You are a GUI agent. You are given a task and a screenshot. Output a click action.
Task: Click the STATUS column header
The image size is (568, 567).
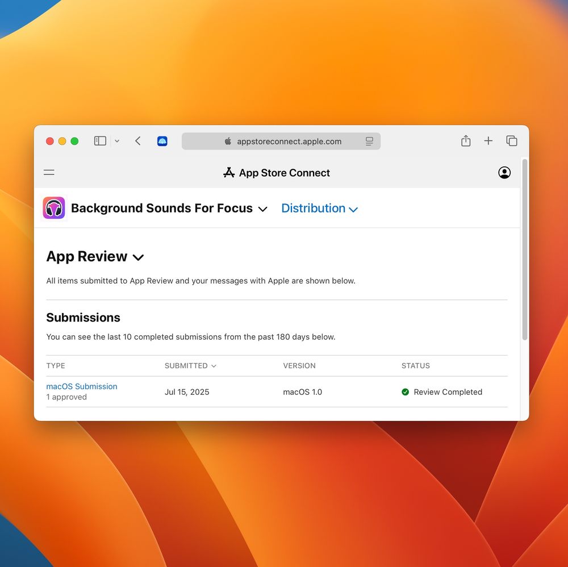click(416, 365)
